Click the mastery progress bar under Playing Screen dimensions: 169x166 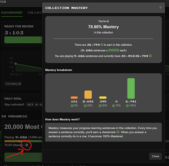pyautogui.click(x=23, y=141)
